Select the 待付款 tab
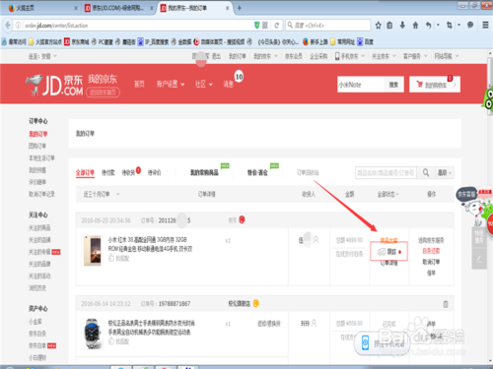This screenshot has height=369, width=493. click(108, 172)
